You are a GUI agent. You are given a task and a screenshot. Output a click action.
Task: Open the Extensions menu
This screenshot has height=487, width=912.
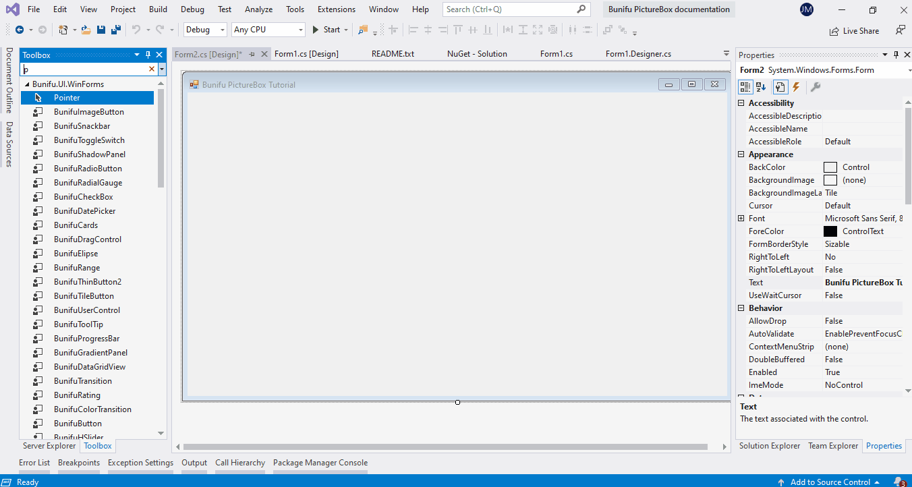[337, 9]
